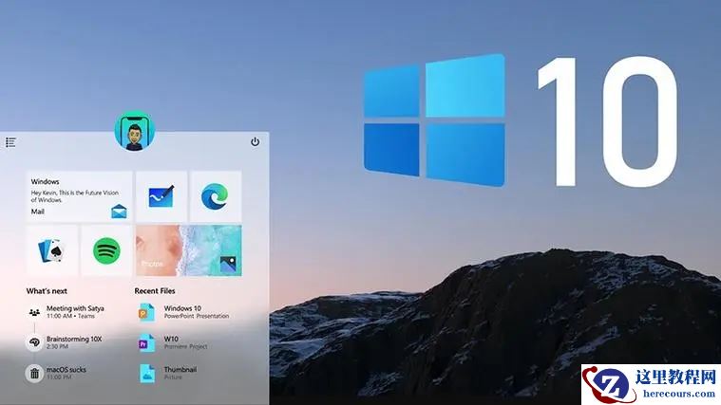Open the all apps list icon
Image resolution: width=721 pixels, height=405 pixels.
10,142
